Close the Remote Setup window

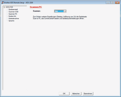point(118,3)
